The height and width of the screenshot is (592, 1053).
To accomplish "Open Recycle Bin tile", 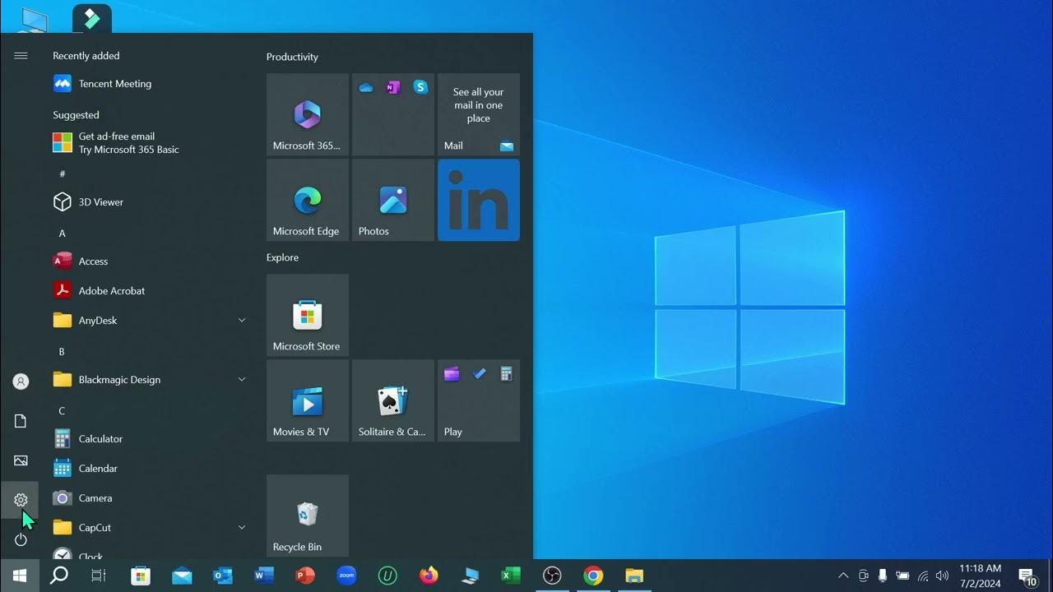I will [308, 516].
